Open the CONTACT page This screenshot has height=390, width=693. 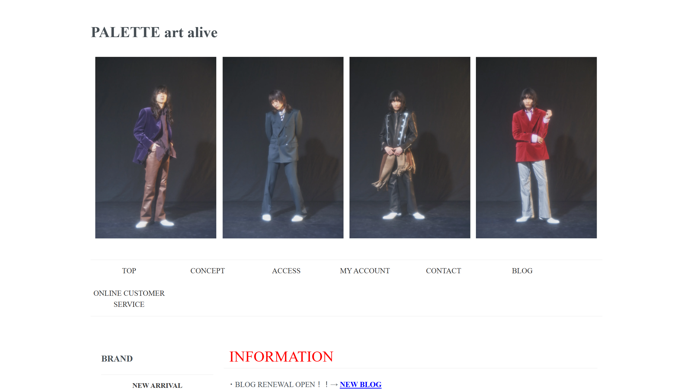(443, 271)
